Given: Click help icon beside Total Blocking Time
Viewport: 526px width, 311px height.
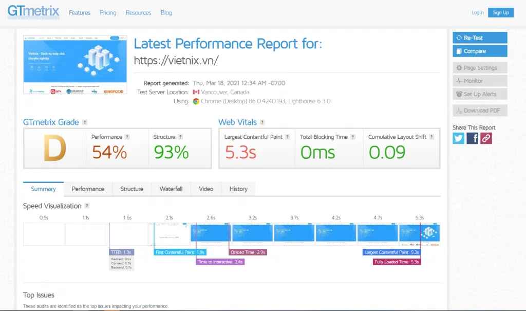Looking at the screenshot, I should [353, 137].
